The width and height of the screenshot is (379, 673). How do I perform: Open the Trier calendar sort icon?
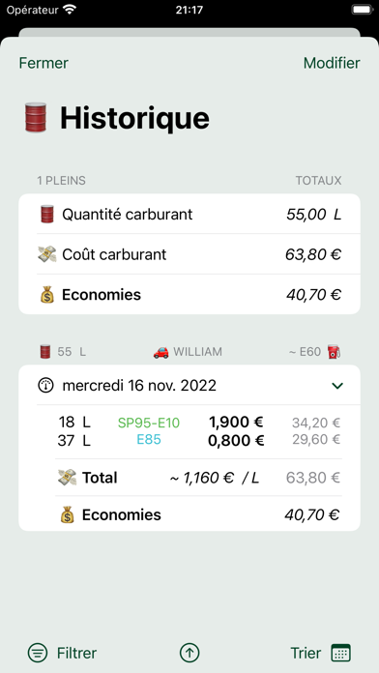340,654
